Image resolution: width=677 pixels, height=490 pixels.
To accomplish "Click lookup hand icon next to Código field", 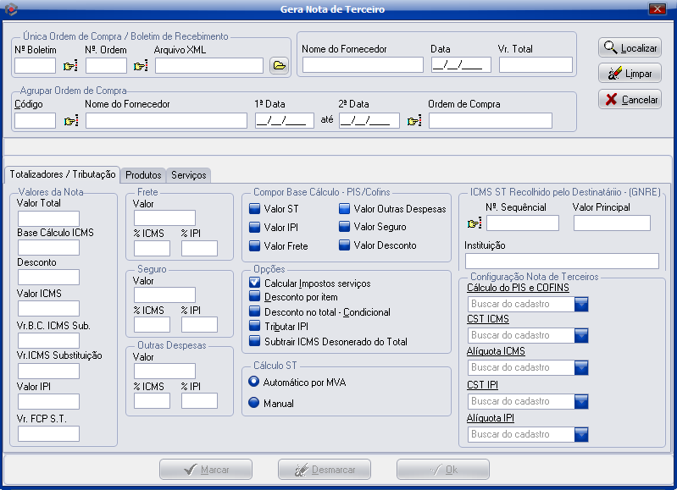I will (71, 121).
